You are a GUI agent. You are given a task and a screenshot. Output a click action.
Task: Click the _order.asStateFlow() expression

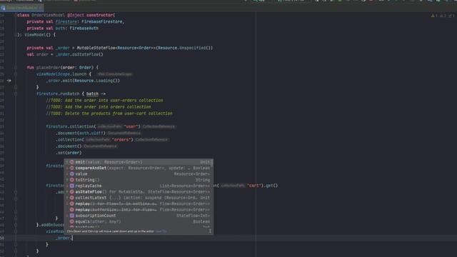click(x=79, y=54)
